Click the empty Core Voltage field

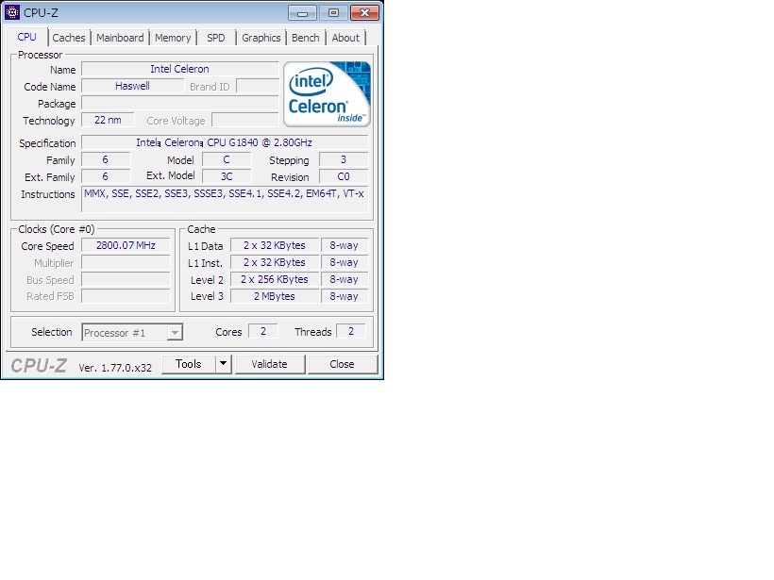coord(245,120)
